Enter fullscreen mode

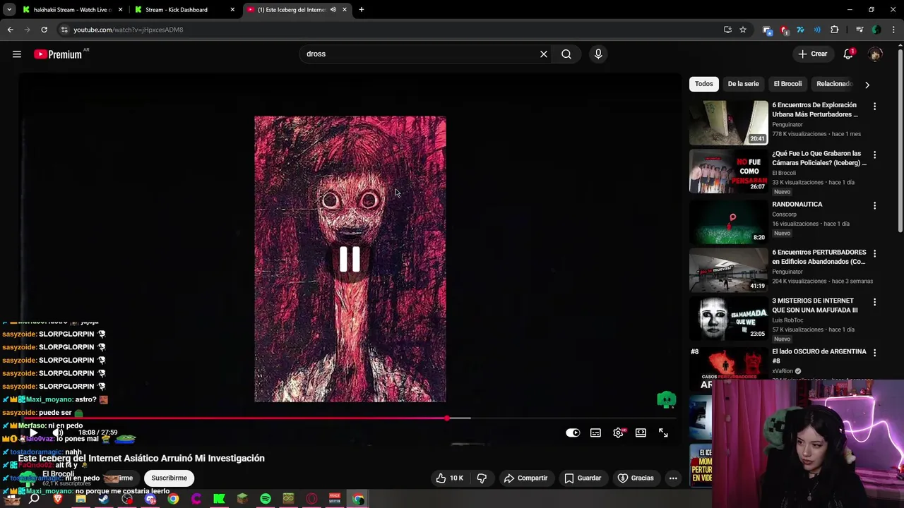click(x=663, y=433)
